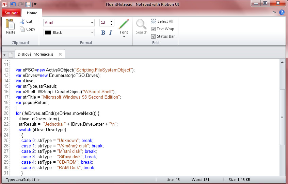The width and height of the screenshot is (288, 184).
Task: Click the for keyword on line 20
Action: 18,114
